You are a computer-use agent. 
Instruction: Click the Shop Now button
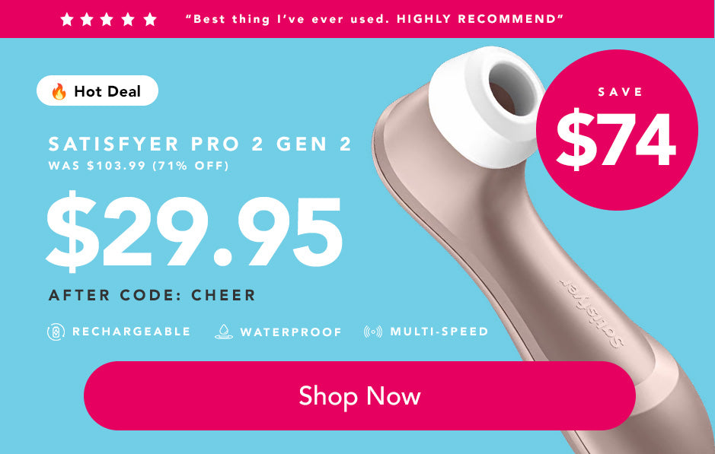tap(359, 395)
